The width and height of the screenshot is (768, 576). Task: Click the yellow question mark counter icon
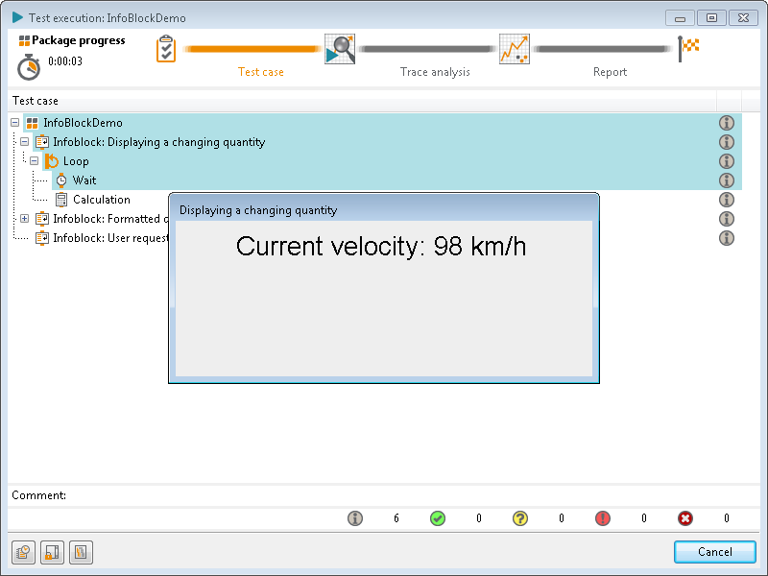[520, 518]
